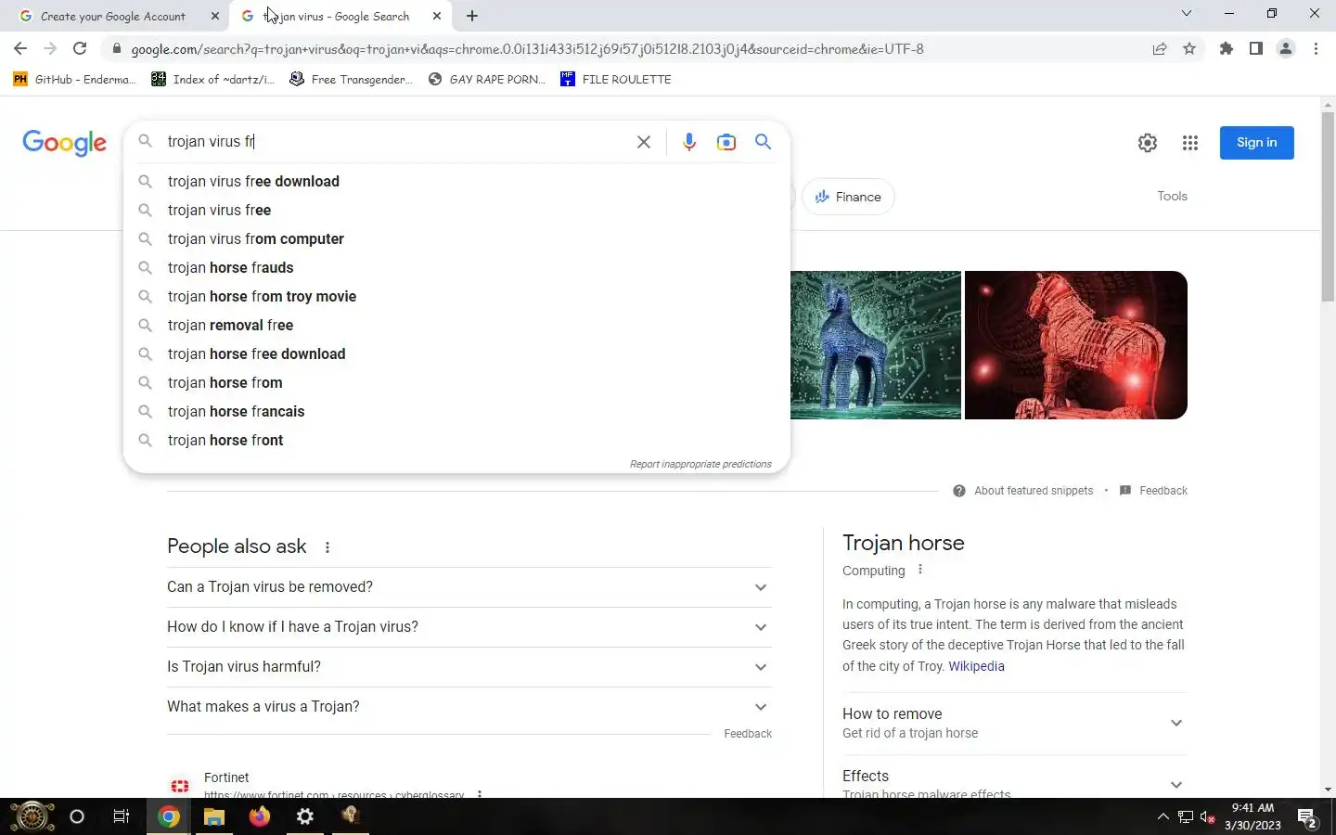The width and height of the screenshot is (1336, 835).
Task: Open Index of ~dartz bookmark
Action: [x=213, y=80]
